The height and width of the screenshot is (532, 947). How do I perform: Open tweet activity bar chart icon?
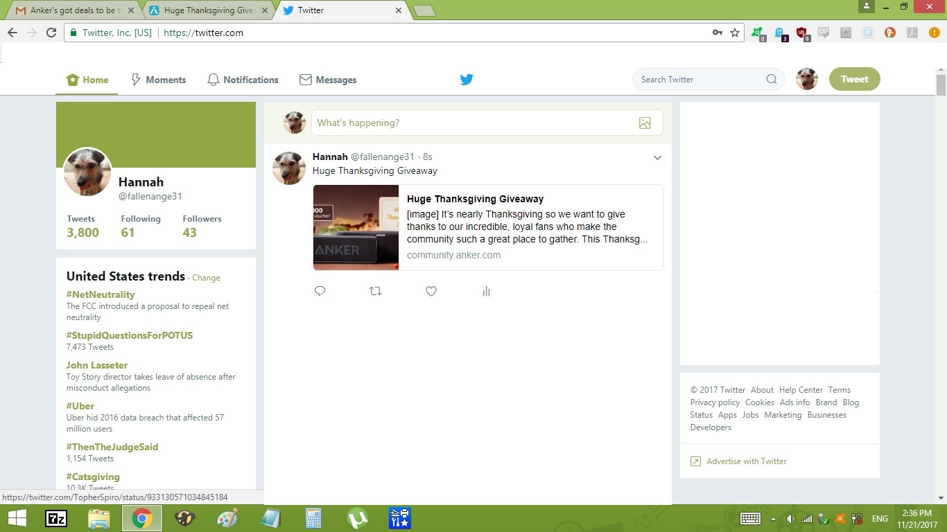(486, 292)
